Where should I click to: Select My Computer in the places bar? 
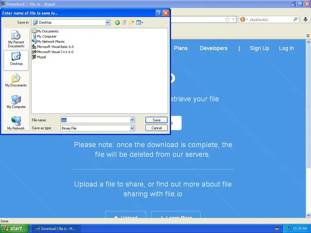pos(16,102)
